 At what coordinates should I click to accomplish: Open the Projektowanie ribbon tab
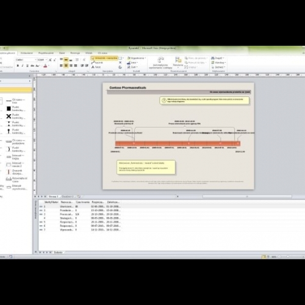(46, 53)
